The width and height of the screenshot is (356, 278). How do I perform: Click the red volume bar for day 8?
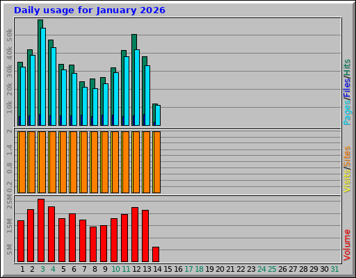coord(93,245)
